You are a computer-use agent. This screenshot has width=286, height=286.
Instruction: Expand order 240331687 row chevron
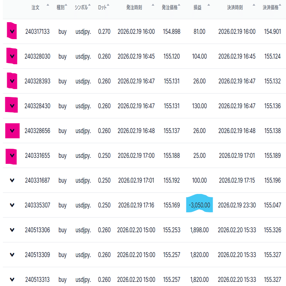[12, 180]
